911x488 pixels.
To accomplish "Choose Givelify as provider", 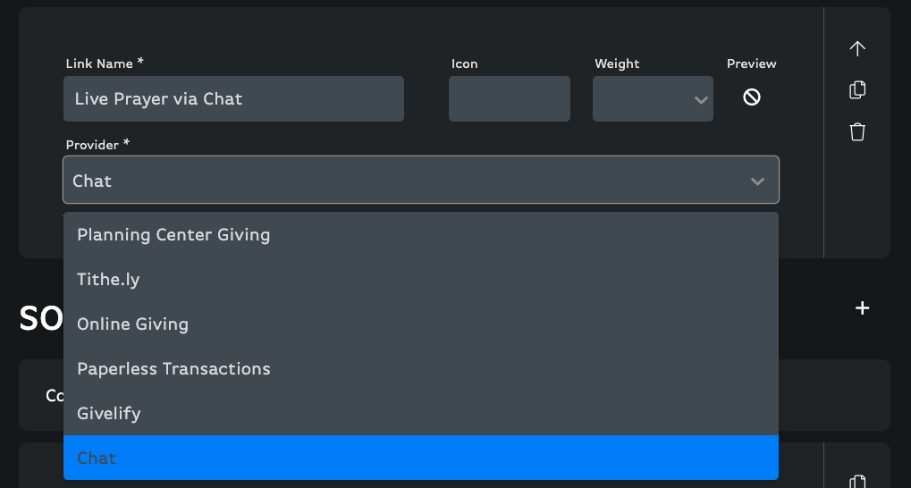I will coord(421,414).
